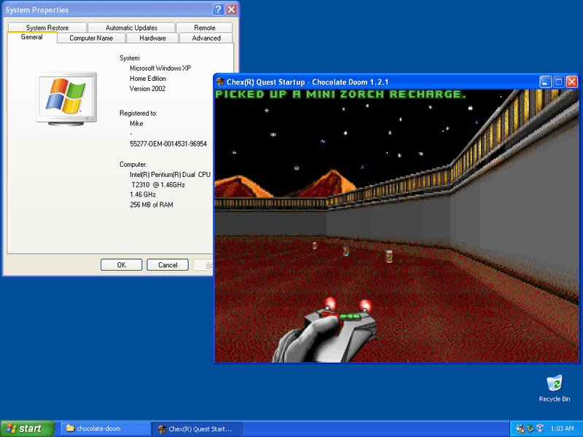Click the System Properties help question-mark button

click(x=218, y=9)
